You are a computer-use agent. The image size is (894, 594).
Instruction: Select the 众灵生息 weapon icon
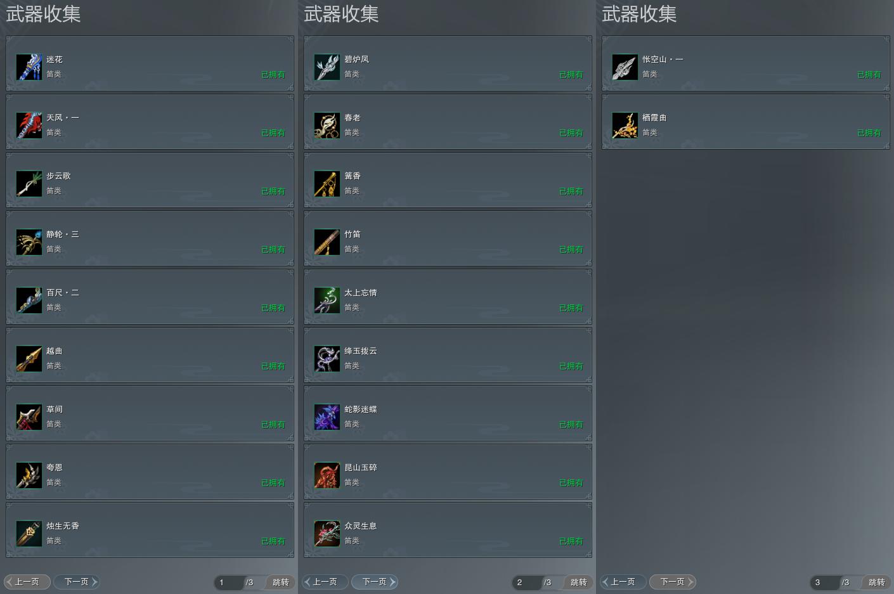tap(327, 533)
